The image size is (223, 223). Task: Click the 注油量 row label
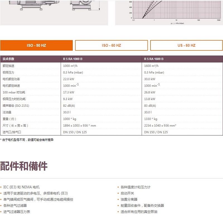pyautogui.click(x=7, y=112)
